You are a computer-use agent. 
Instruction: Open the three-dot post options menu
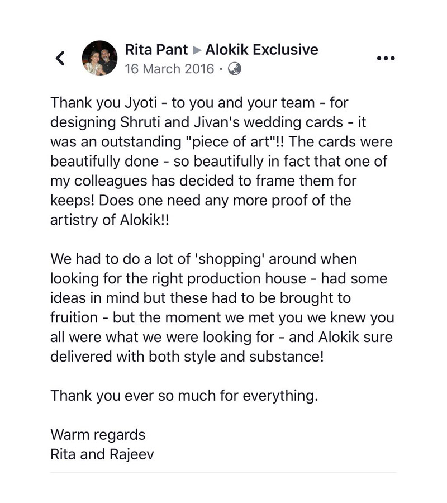(386, 58)
